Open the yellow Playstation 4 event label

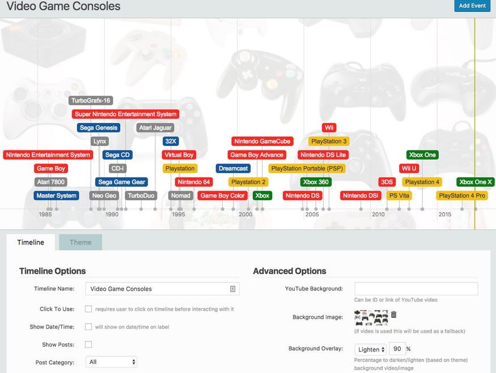(422, 182)
